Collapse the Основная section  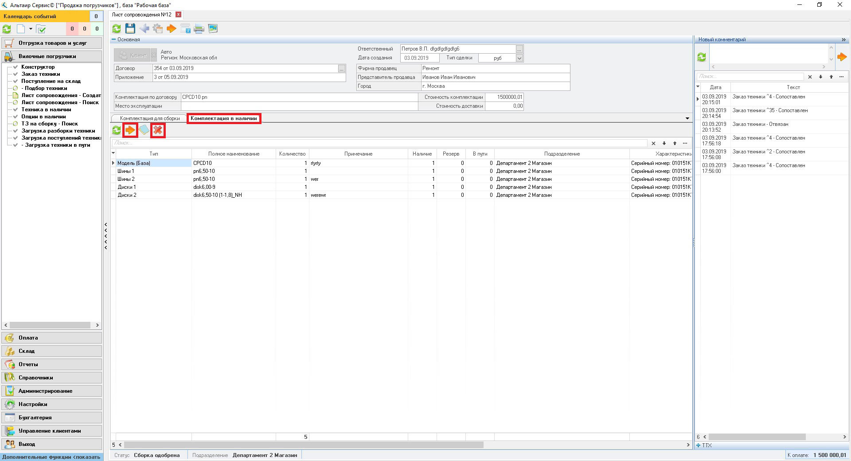pyautogui.click(x=113, y=40)
